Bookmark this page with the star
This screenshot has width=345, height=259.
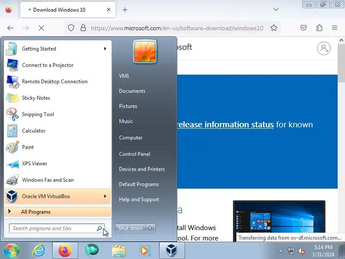click(274, 28)
